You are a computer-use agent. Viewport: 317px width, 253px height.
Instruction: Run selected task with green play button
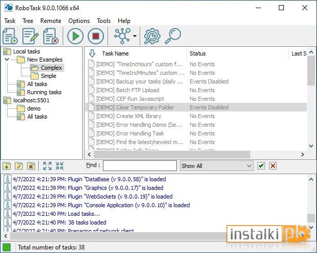75,36
